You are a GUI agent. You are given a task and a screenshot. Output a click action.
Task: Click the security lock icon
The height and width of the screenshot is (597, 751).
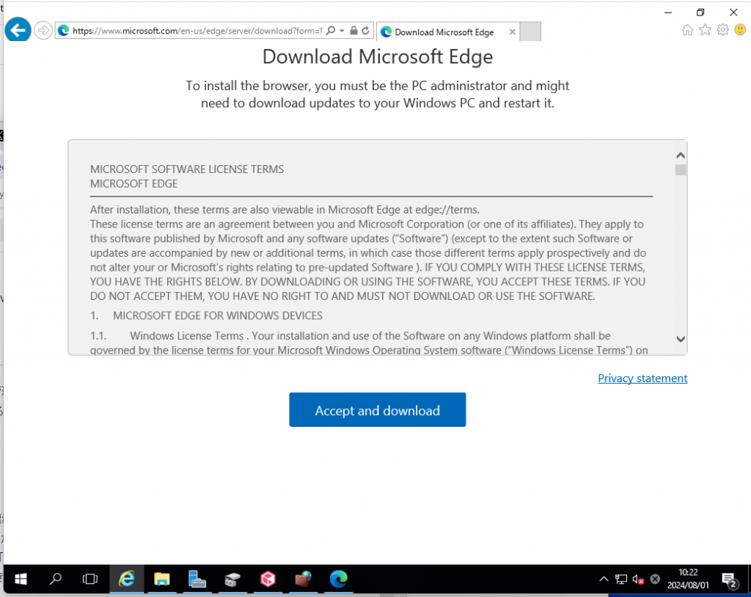tap(353, 31)
